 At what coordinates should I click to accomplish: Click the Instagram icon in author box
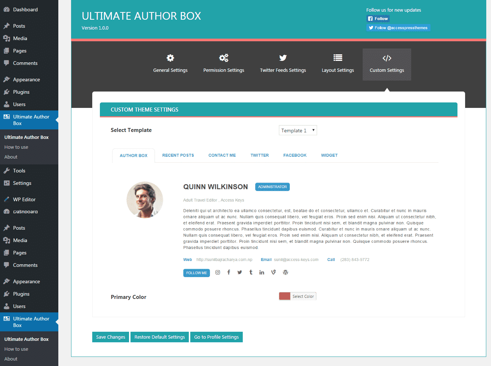[218, 272]
